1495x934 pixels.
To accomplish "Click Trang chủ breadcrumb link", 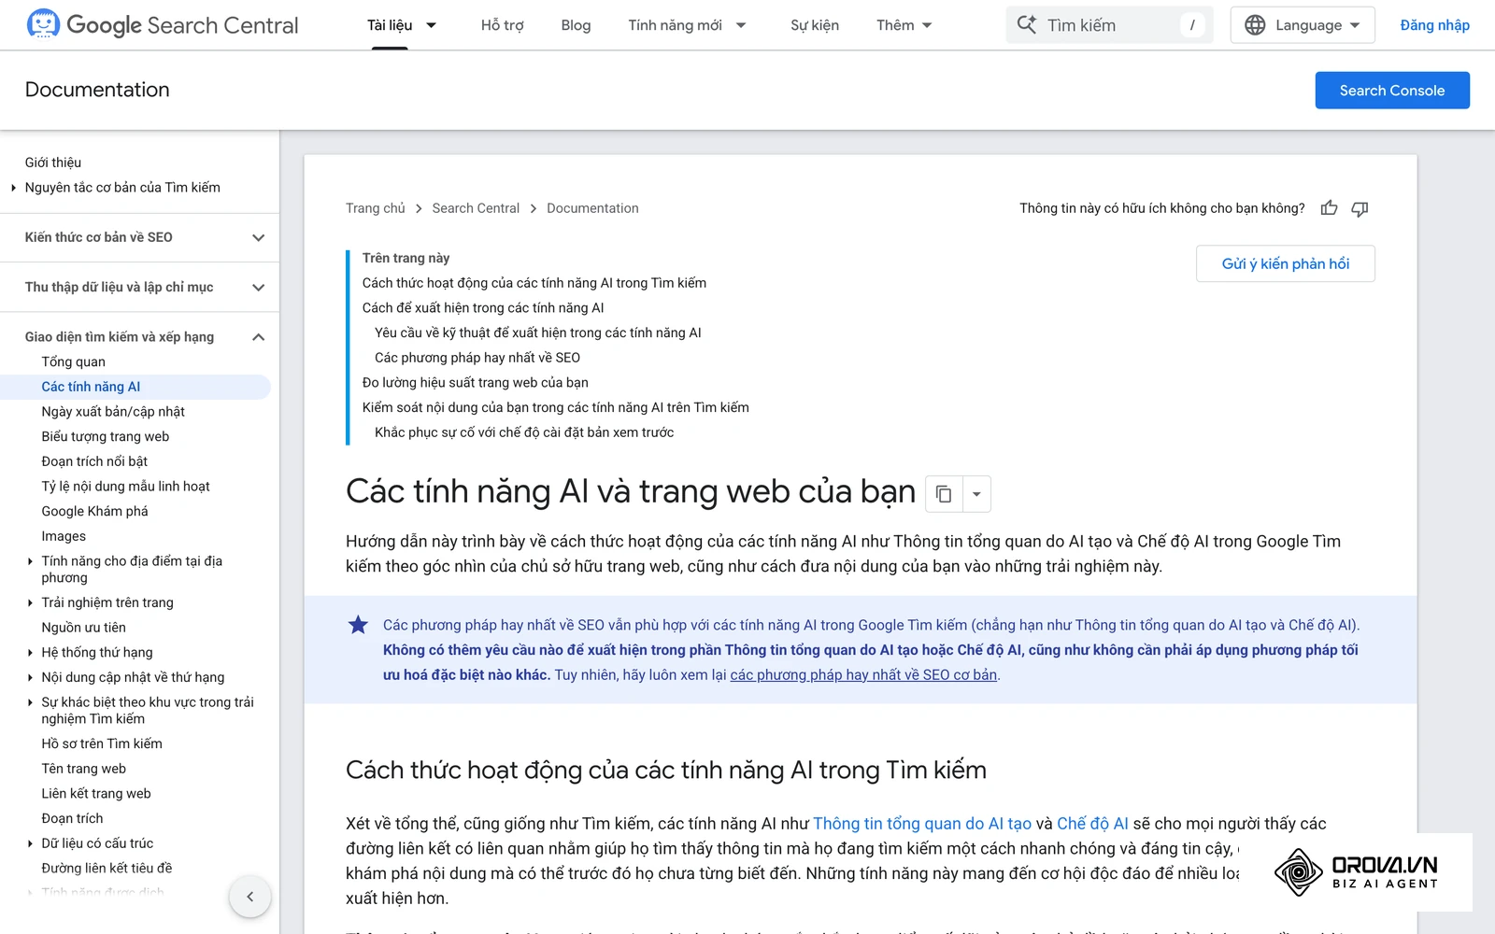I will 376,208.
